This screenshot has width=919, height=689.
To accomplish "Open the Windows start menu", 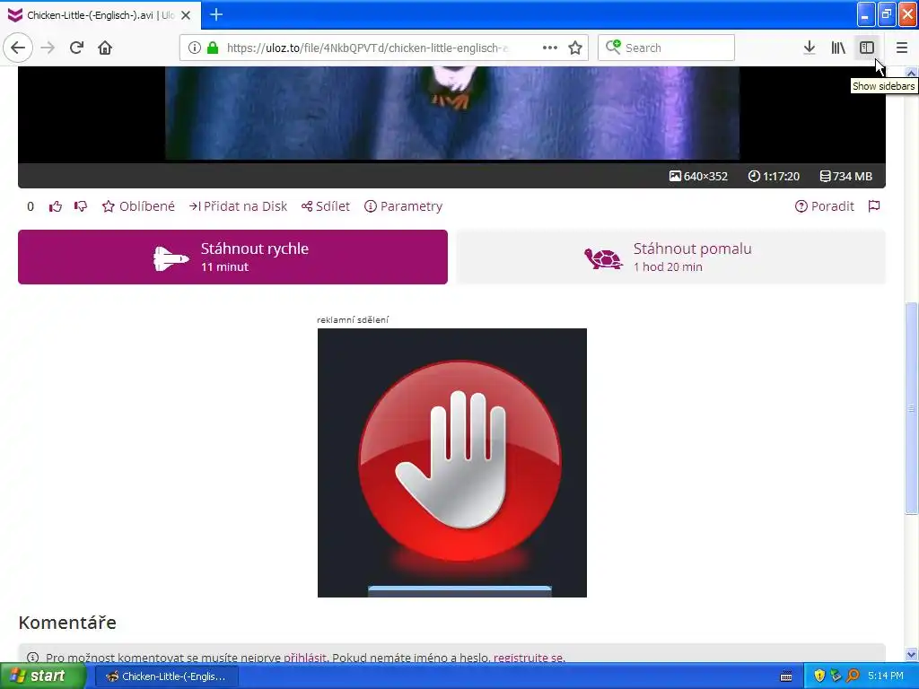I will point(42,676).
